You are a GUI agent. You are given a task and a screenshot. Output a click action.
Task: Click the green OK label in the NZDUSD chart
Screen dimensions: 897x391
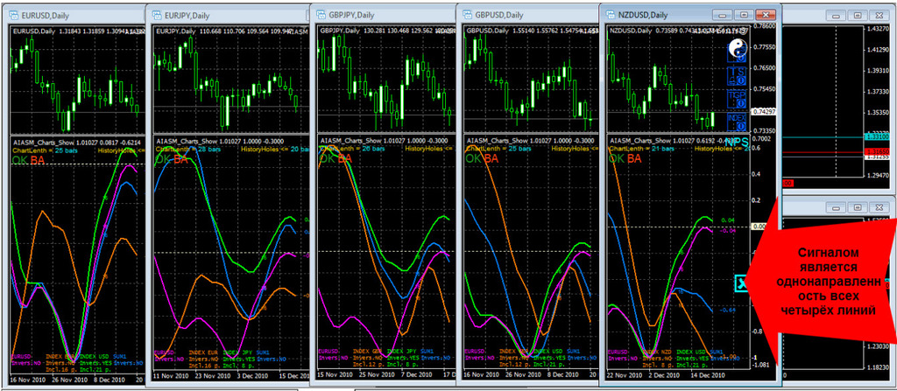point(617,158)
